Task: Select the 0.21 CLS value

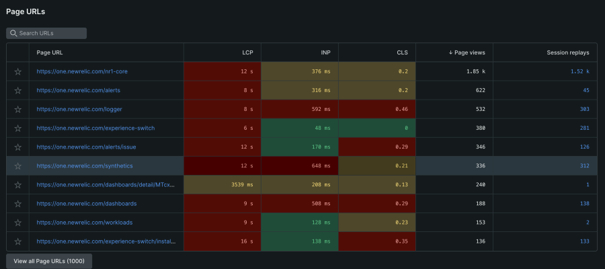Action: click(402, 166)
